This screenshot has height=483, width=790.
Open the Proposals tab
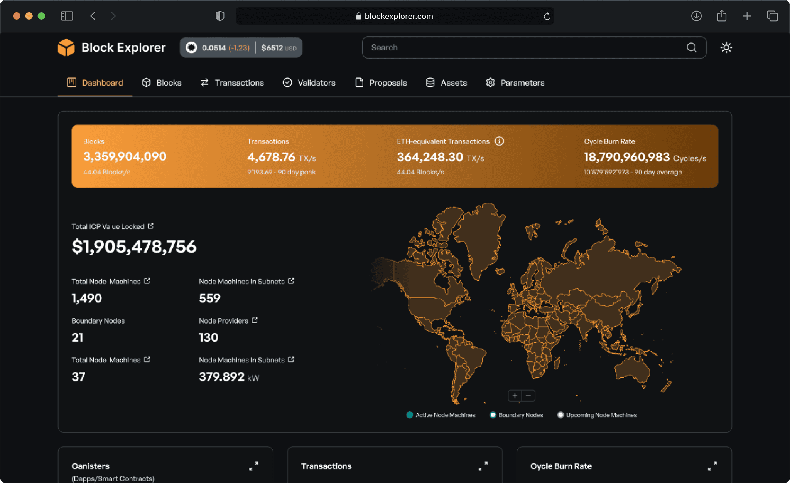[381, 83]
